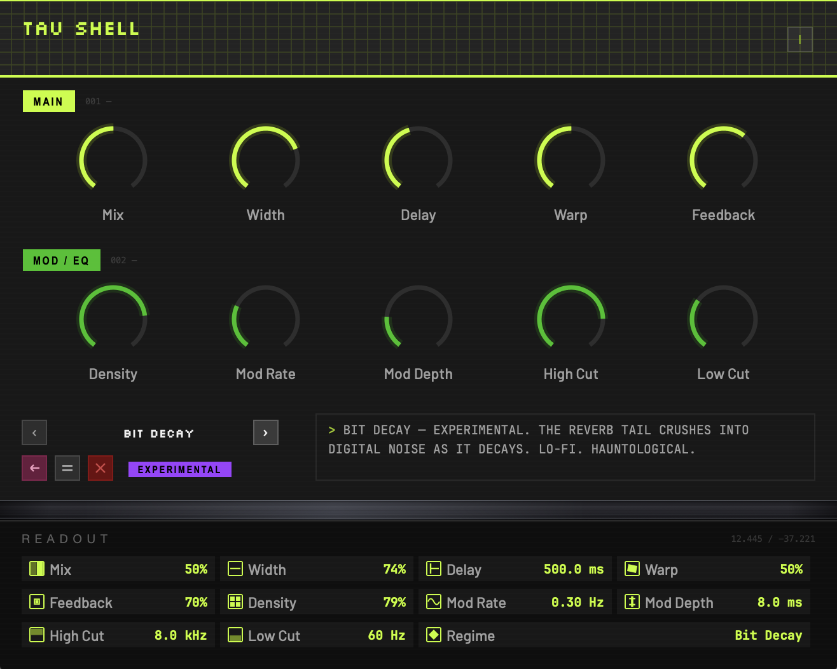Click the Mix icon in the readout
Viewport: 837px width, 669px height.
point(37,569)
